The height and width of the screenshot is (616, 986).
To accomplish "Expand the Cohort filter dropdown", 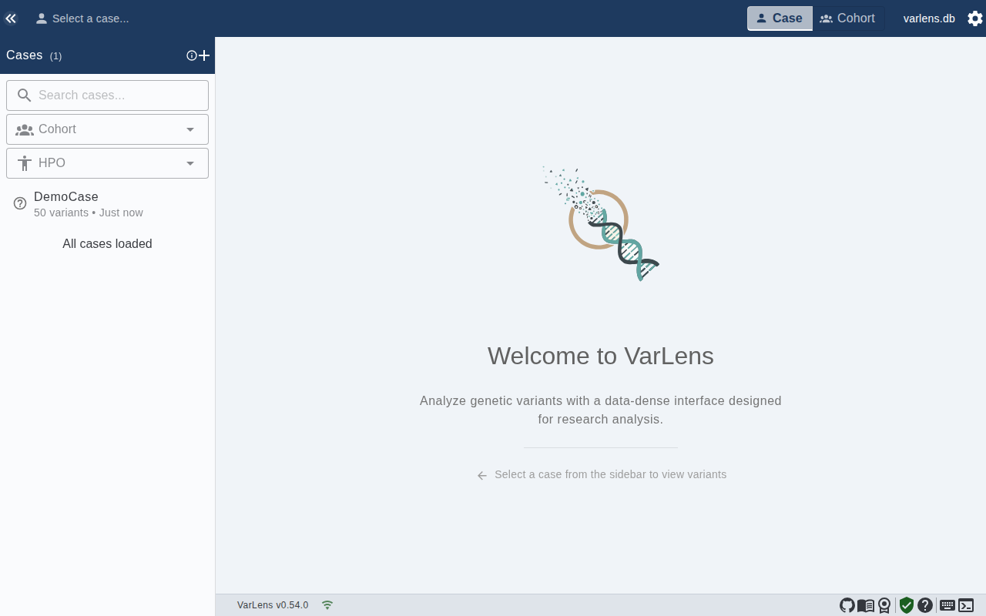I will [x=107, y=129].
